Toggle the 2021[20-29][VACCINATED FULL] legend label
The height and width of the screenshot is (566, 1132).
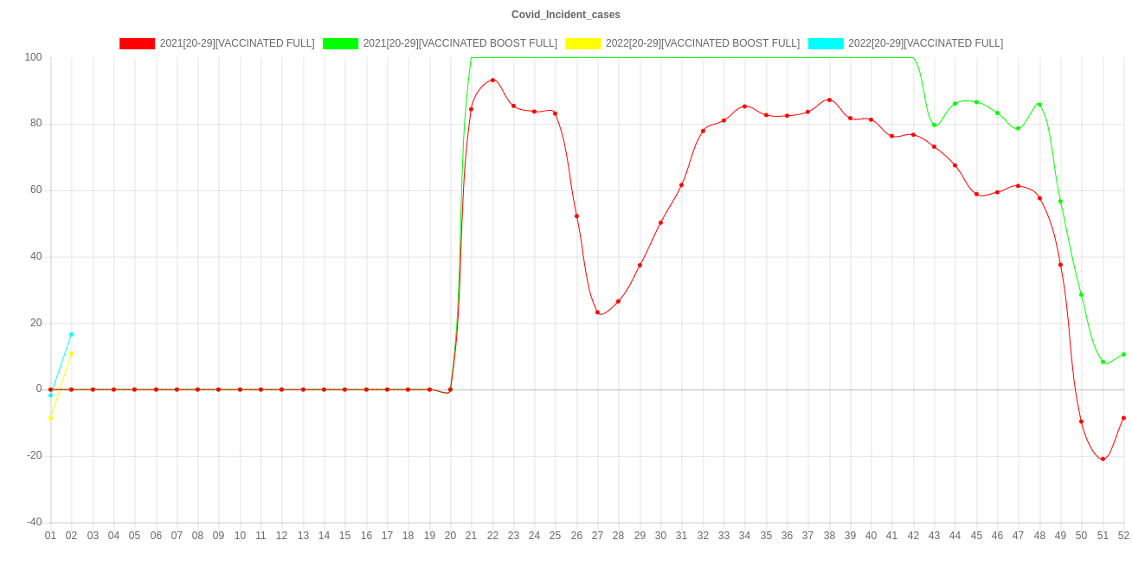point(236,43)
